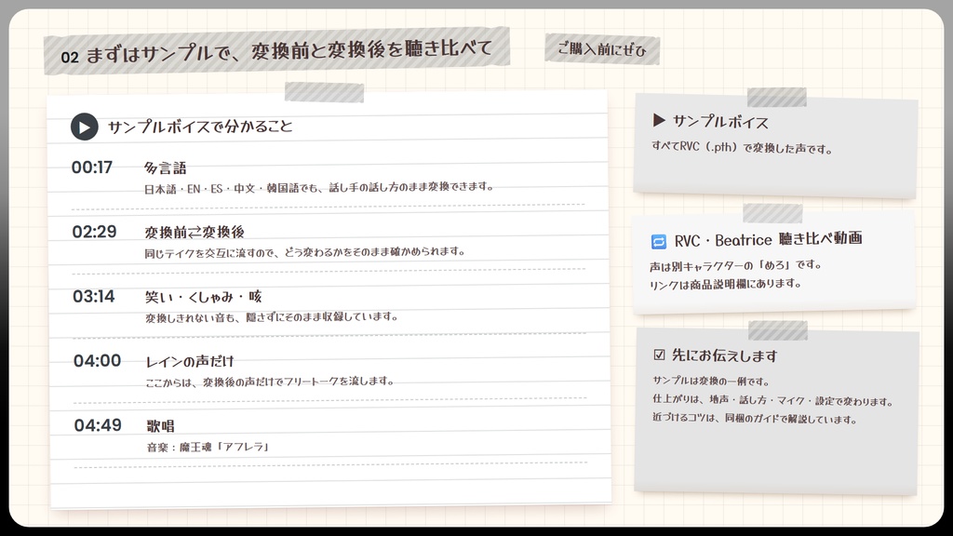Click text すべてRVC（.pth）で変換した声です。
Viewport: 953px width, 536px height.
742,148
